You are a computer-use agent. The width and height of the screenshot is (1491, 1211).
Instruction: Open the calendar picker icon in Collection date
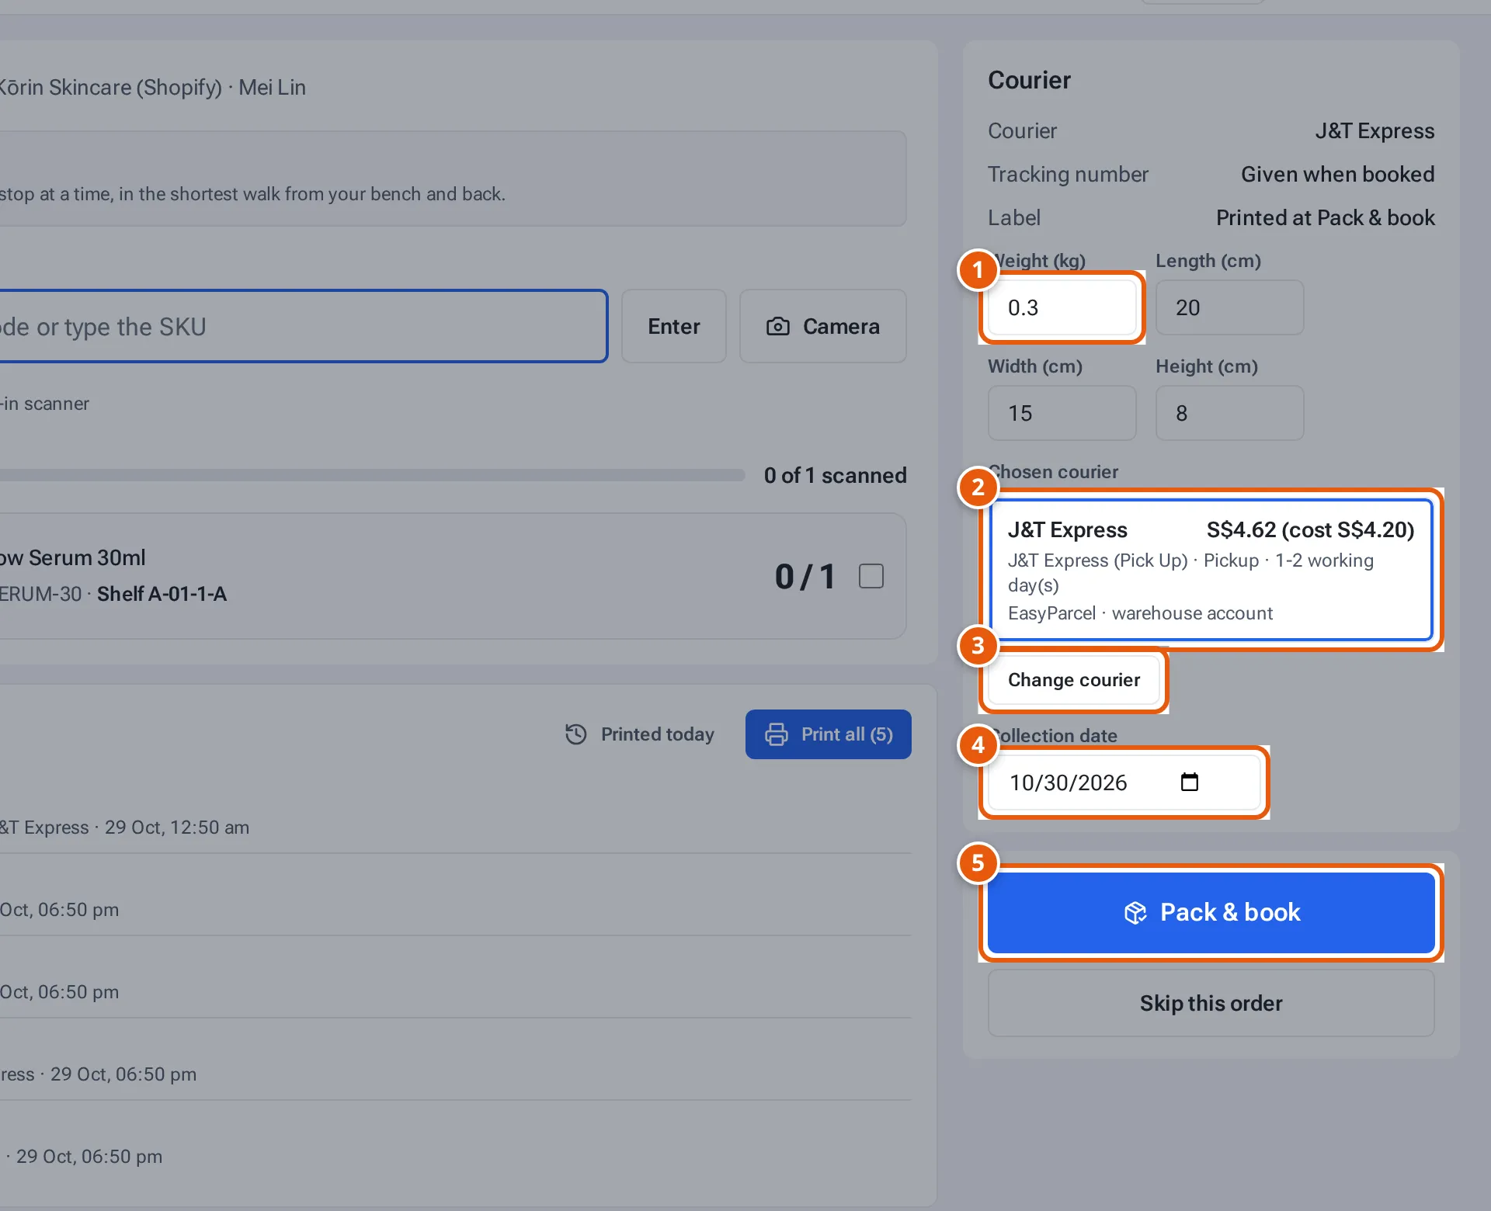pos(1189,782)
